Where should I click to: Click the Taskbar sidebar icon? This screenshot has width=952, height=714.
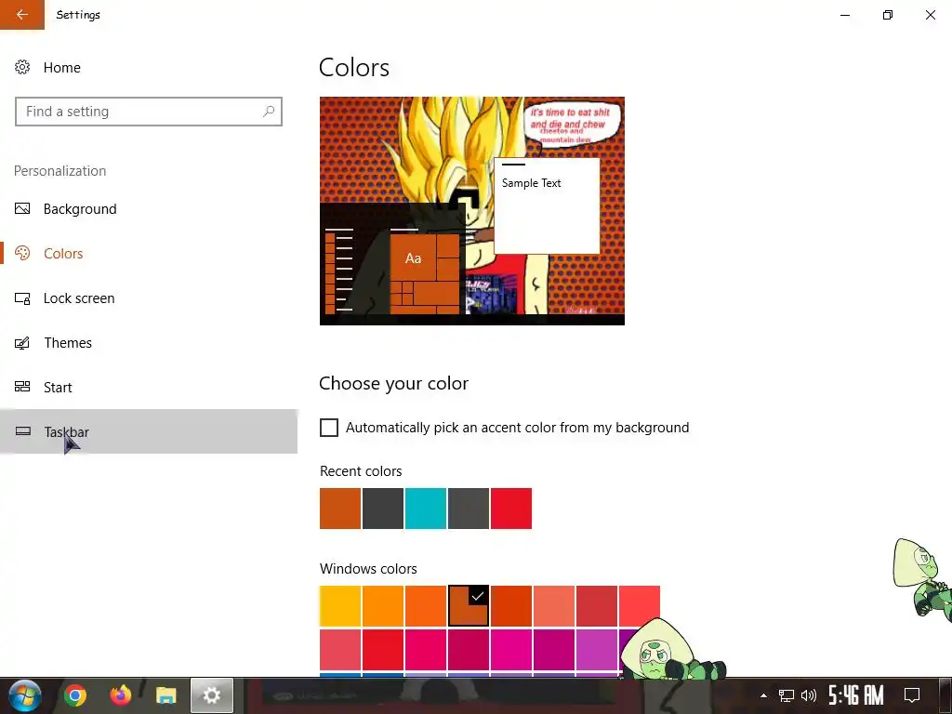tap(22, 431)
